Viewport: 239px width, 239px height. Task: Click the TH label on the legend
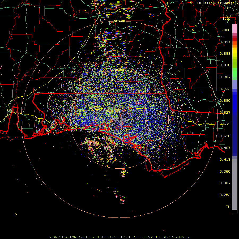pos(228,207)
